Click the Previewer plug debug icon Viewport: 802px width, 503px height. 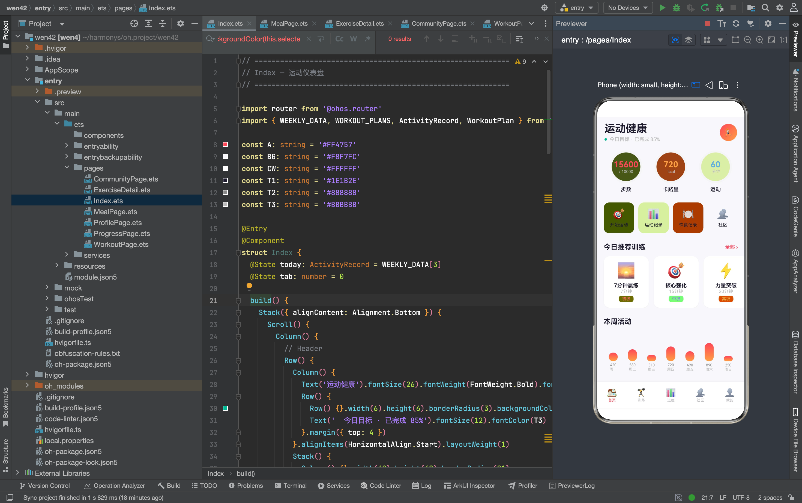tap(750, 24)
